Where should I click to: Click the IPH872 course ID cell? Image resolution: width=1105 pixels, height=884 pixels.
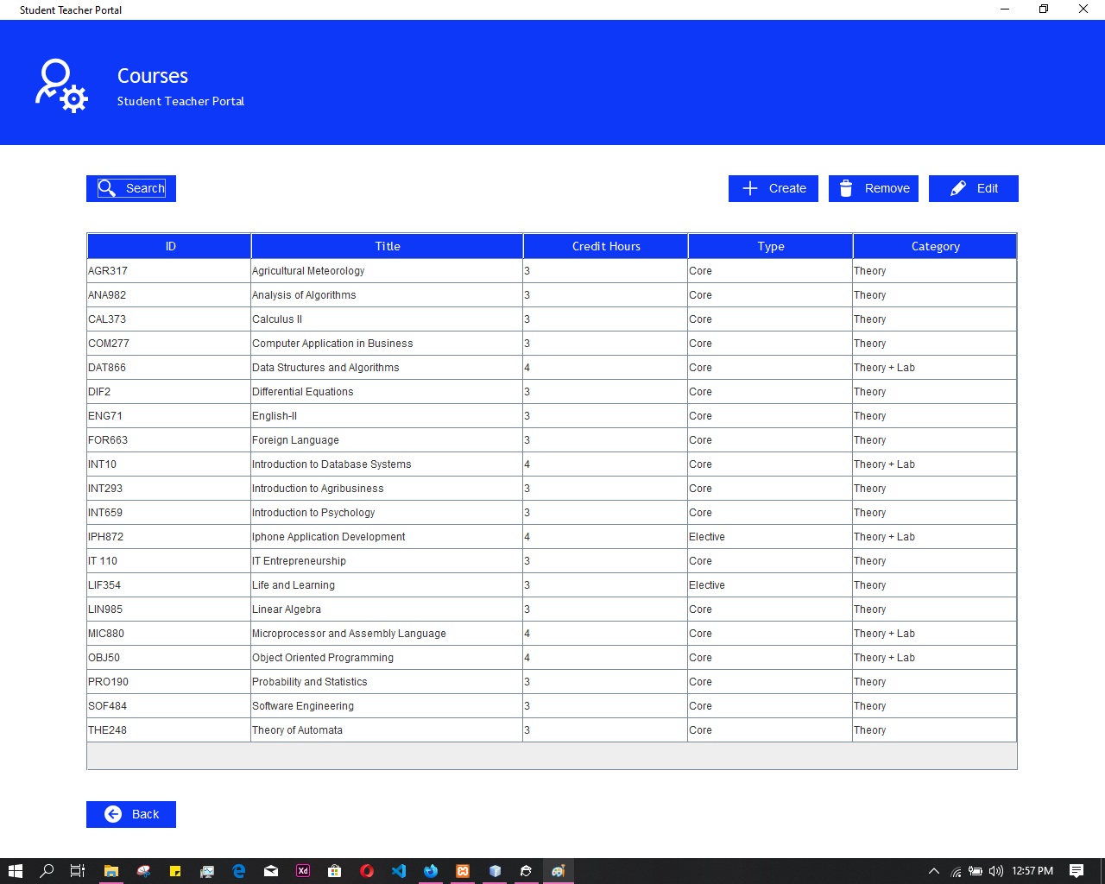point(168,537)
